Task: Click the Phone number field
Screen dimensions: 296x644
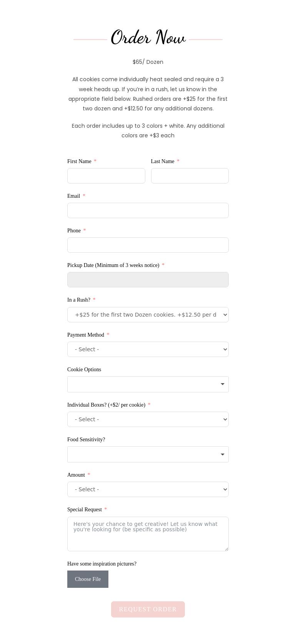Action: click(x=148, y=245)
